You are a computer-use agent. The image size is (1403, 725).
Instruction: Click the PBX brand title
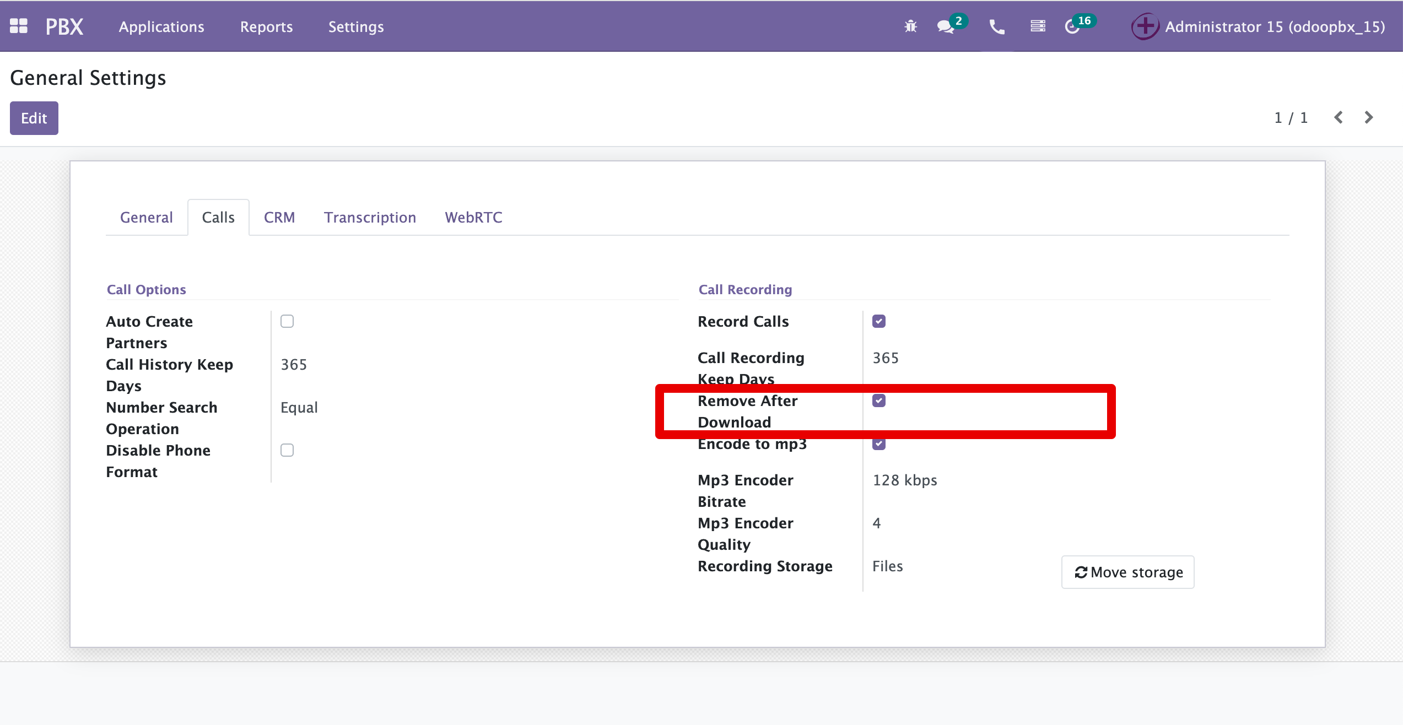tap(64, 26)
